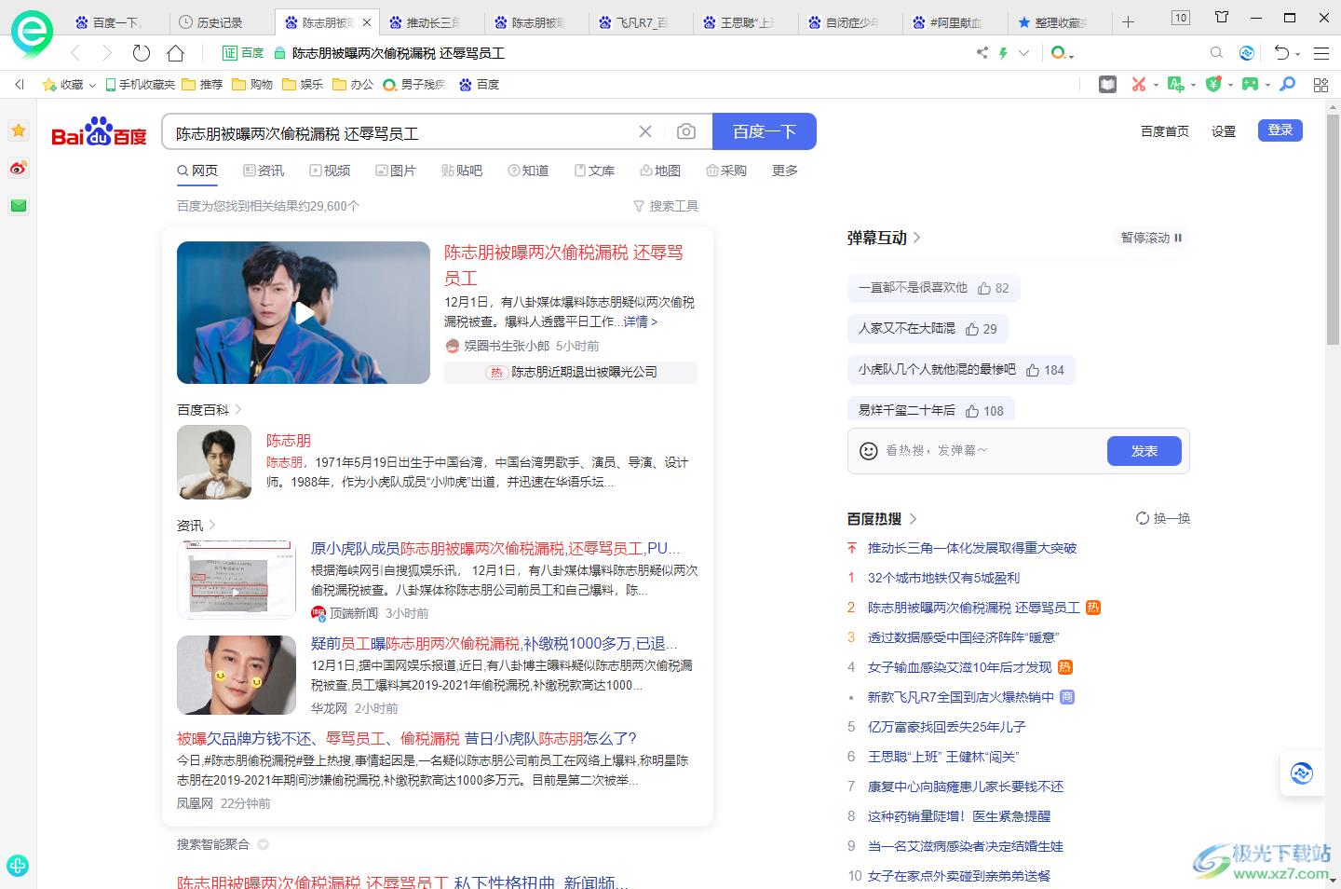Screen dimensions: 1341x889
Task: Open the 360 search engine selector dropdown
Action: click(x=1062, y=53)
